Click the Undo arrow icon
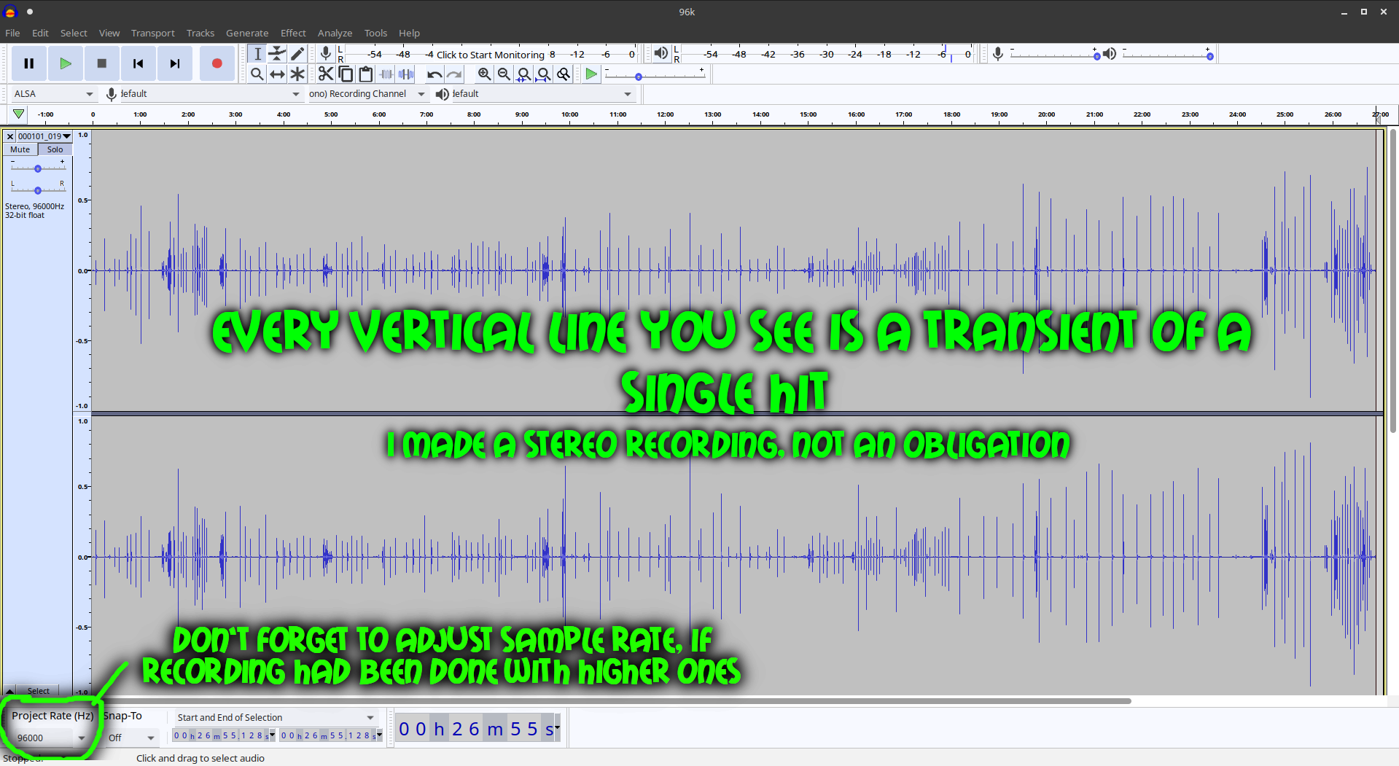 coord(434,74)
